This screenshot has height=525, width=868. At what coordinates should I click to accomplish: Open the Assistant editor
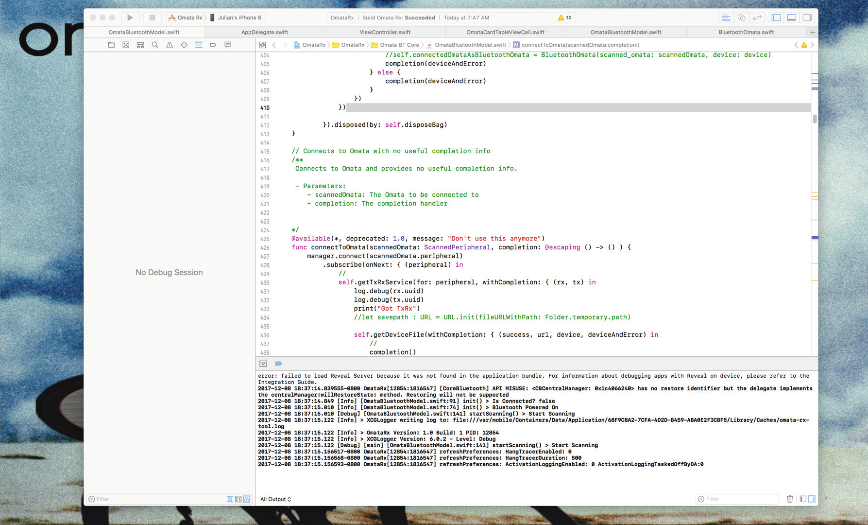[x=741, y=17]
